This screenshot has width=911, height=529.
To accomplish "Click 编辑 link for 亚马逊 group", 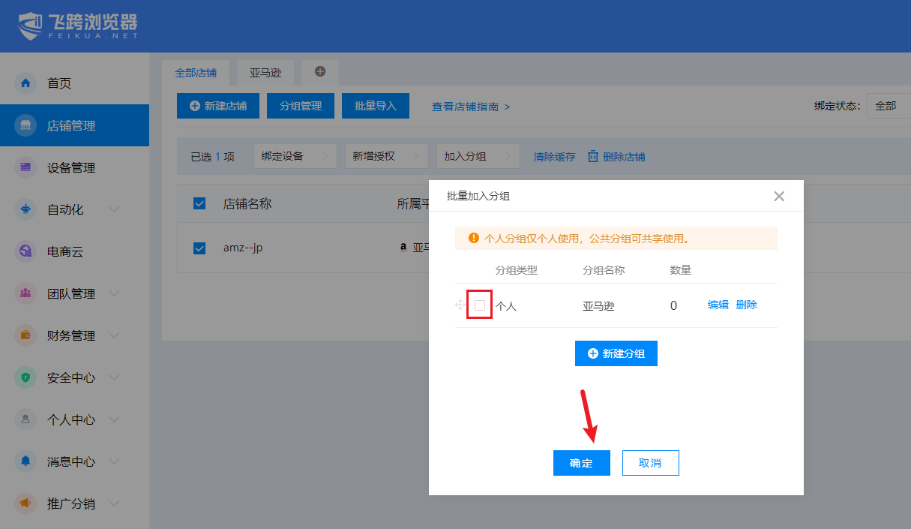I will pyautogui.click(x=718, y=305).
